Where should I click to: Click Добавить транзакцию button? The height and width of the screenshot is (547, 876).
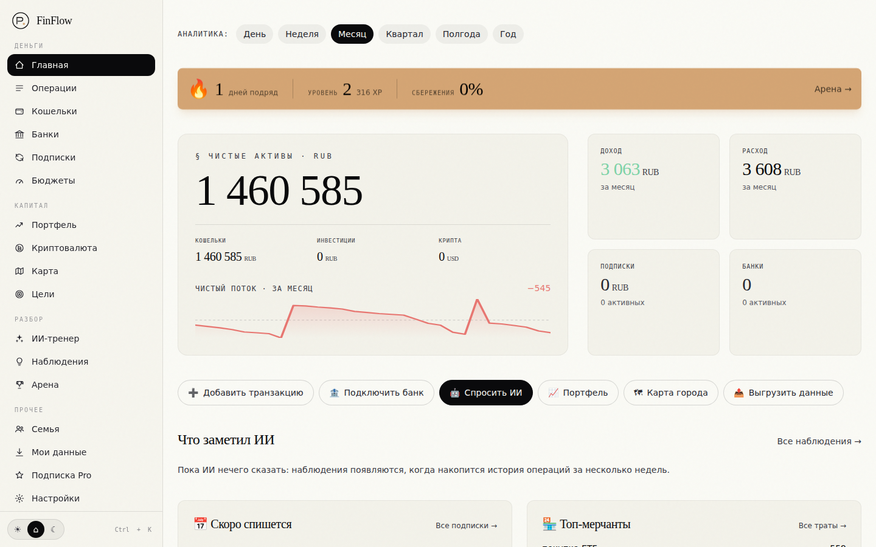point(246,393)
